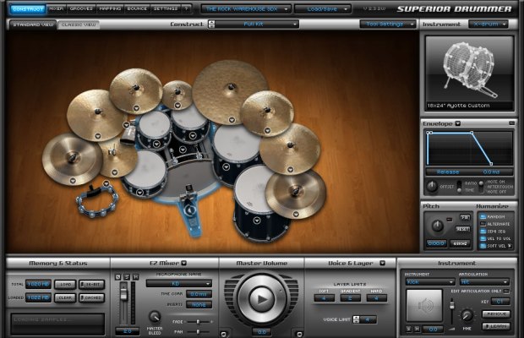Click the right rack tom arrow
524x338 pixels.
click(193, 135)
